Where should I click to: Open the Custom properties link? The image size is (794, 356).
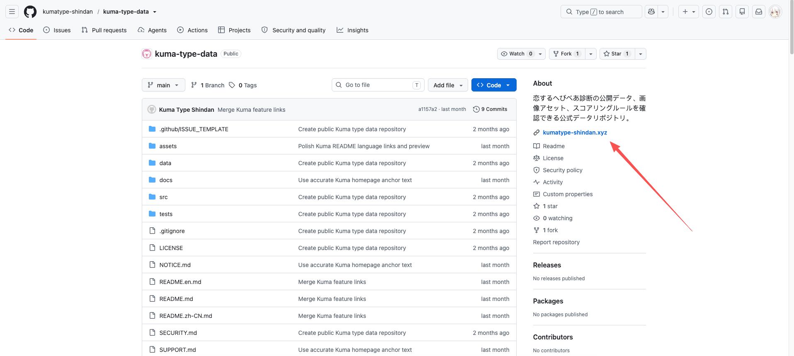tap(563, 194)
